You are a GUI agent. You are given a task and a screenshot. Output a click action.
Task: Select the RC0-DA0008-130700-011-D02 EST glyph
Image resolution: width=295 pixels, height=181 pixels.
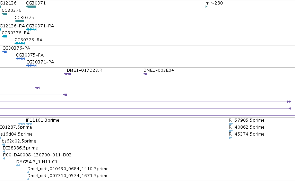click(x=4, y=158)
